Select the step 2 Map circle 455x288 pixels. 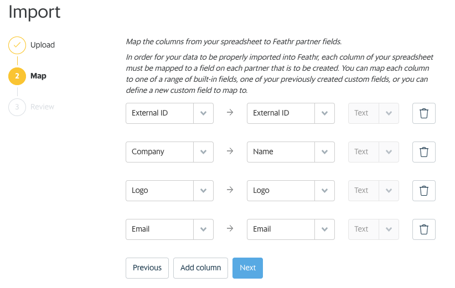(x=17, y=76)
